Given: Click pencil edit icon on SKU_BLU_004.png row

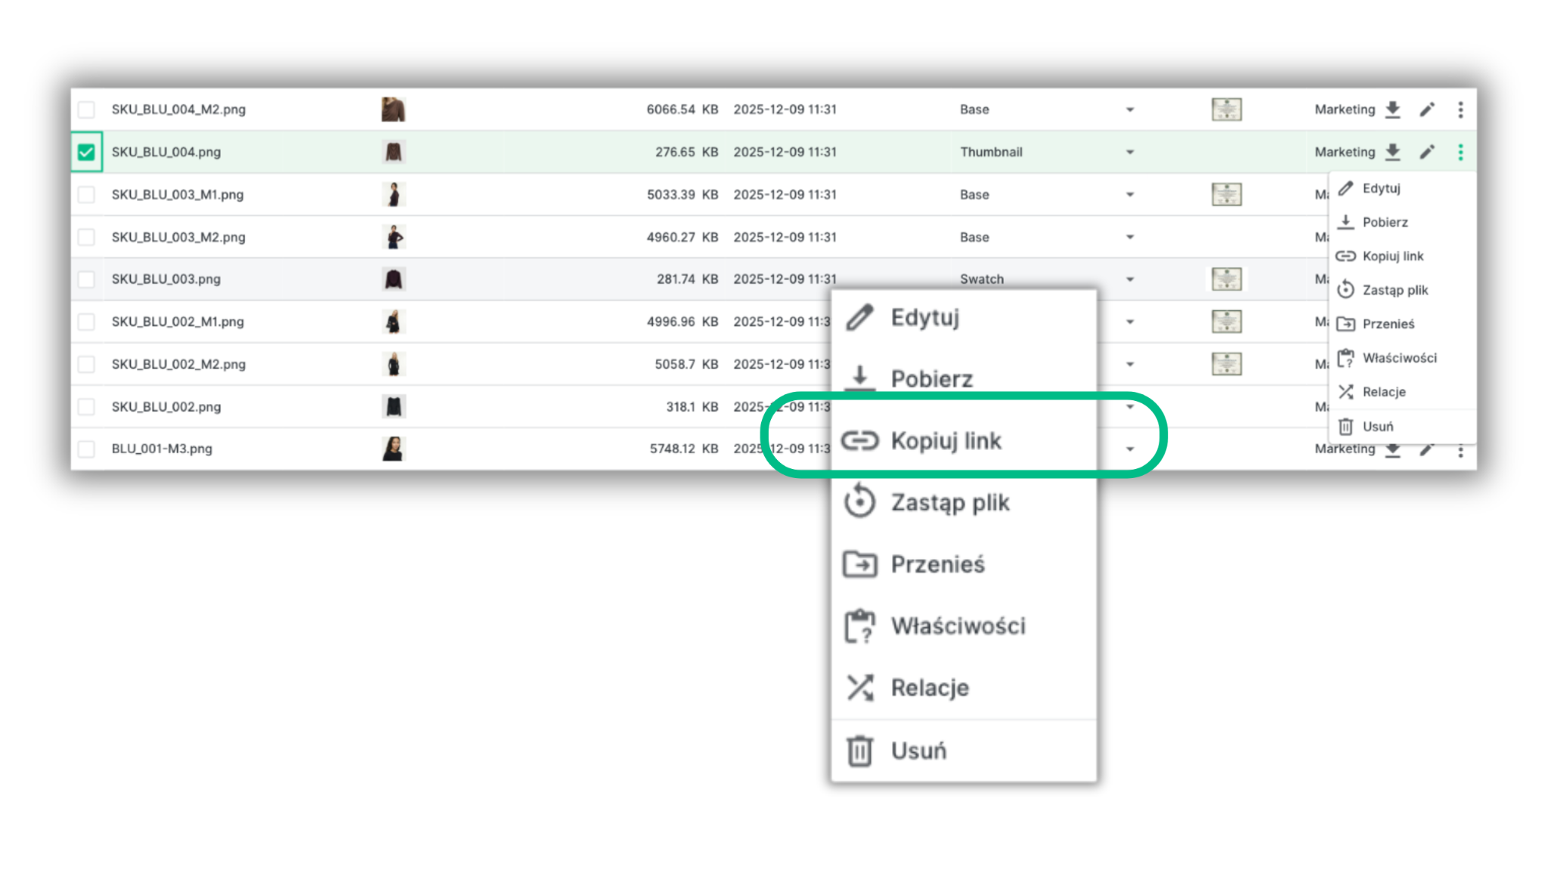Looking at the screenshot, I should [1427, 152].
